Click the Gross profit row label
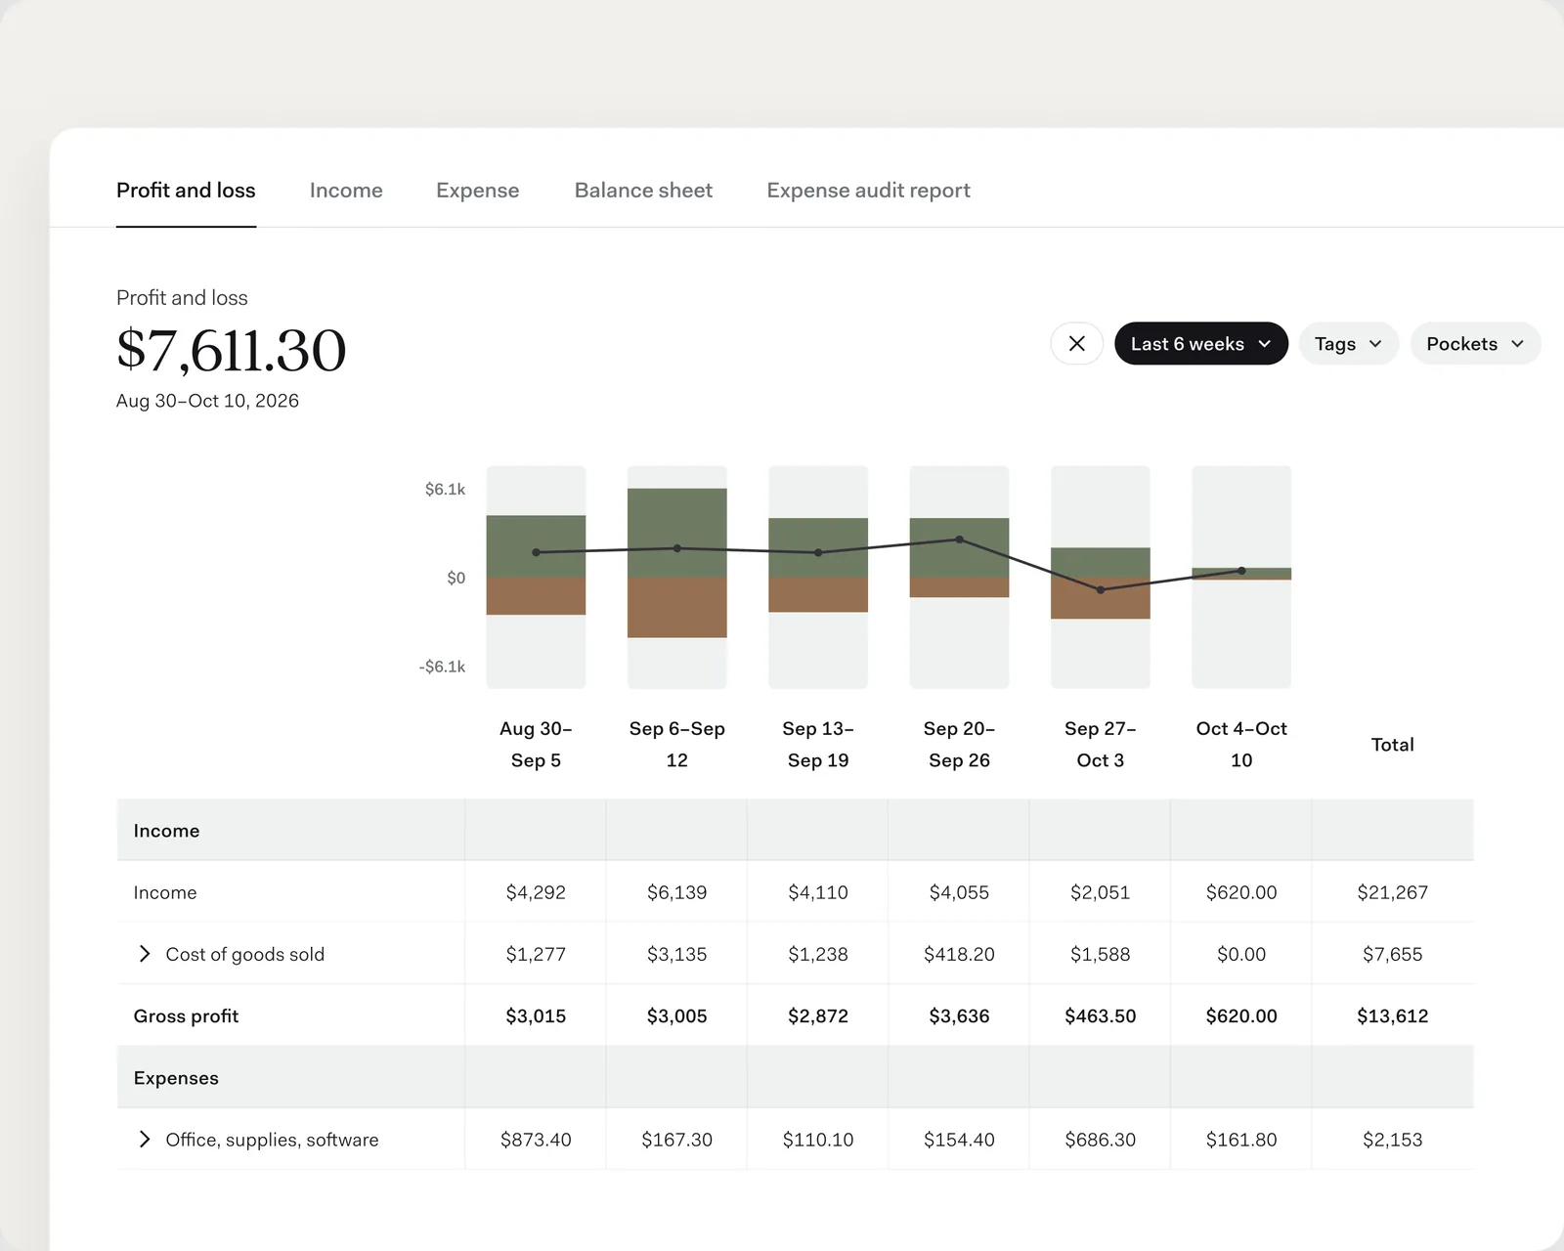Screen dimensions: 1564x1251 (x=186, y=1016)
